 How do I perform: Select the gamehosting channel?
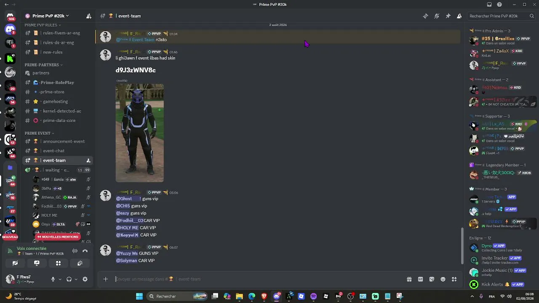[58, 101]
